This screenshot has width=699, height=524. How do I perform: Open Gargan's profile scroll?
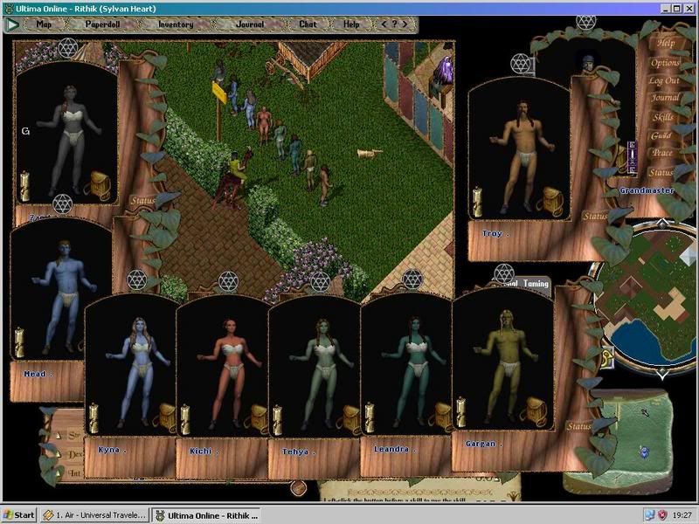coord(461,411)
